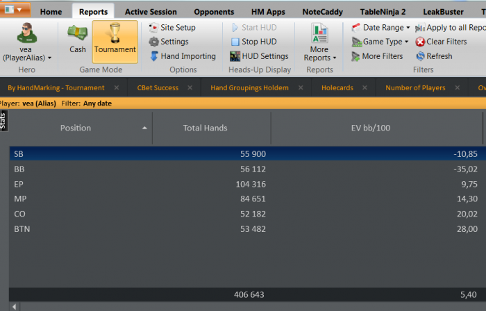Open Settings gear icon
The image size is (486, 311).
pyautogui.click(x=153, y=42)
